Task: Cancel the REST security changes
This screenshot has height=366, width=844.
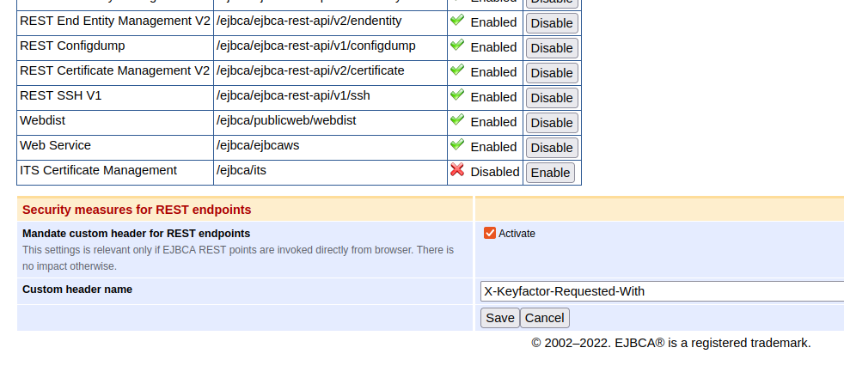Action: tap(544, 318)
